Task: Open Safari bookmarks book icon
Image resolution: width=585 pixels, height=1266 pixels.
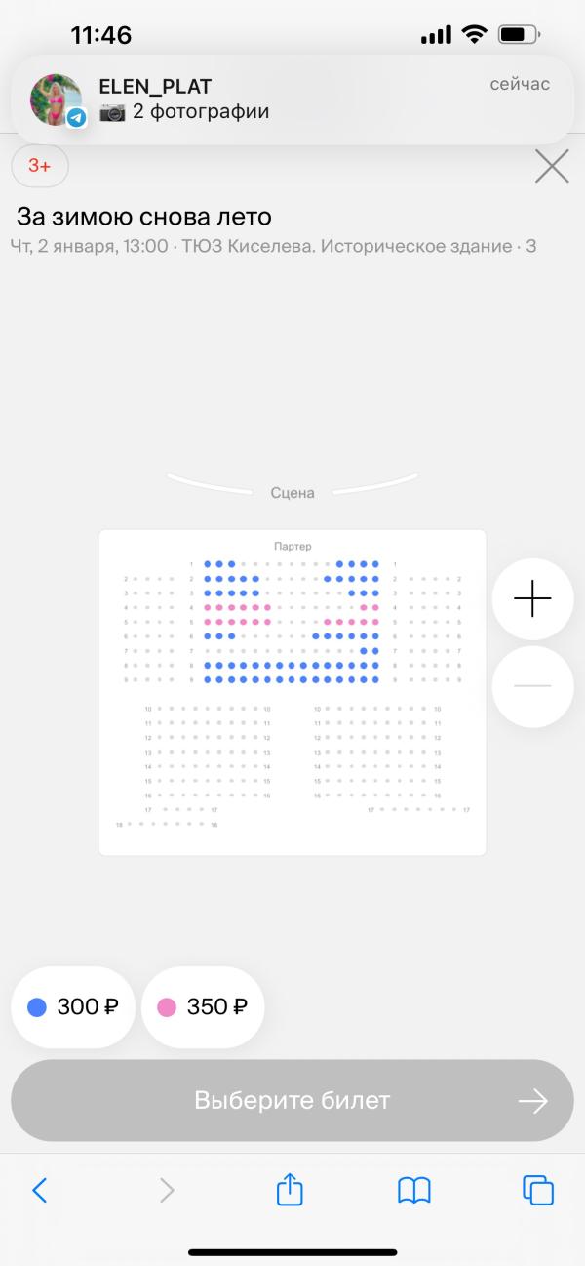Action: [414, 1190]
